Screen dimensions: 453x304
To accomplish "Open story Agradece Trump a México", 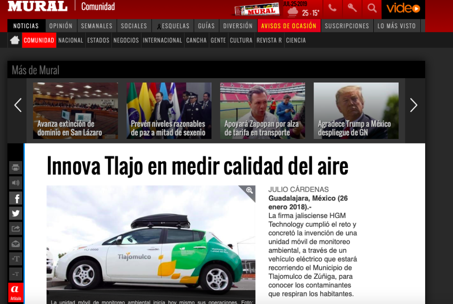I will (x=356, y=111).
